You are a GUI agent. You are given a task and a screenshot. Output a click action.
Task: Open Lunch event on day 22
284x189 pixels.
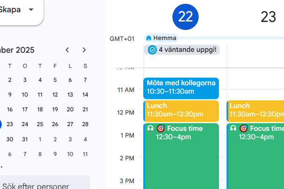(x=181, y=110)
